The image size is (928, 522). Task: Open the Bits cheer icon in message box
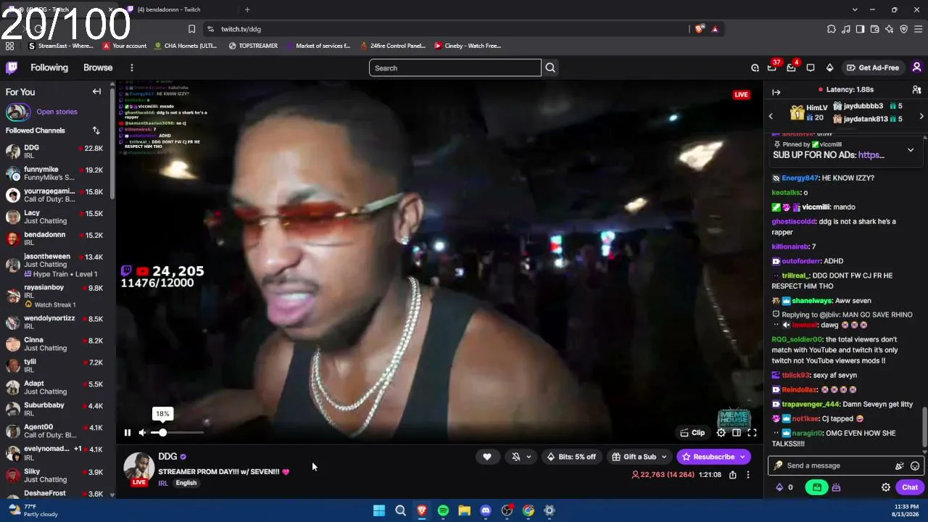(x=900, y=466)
